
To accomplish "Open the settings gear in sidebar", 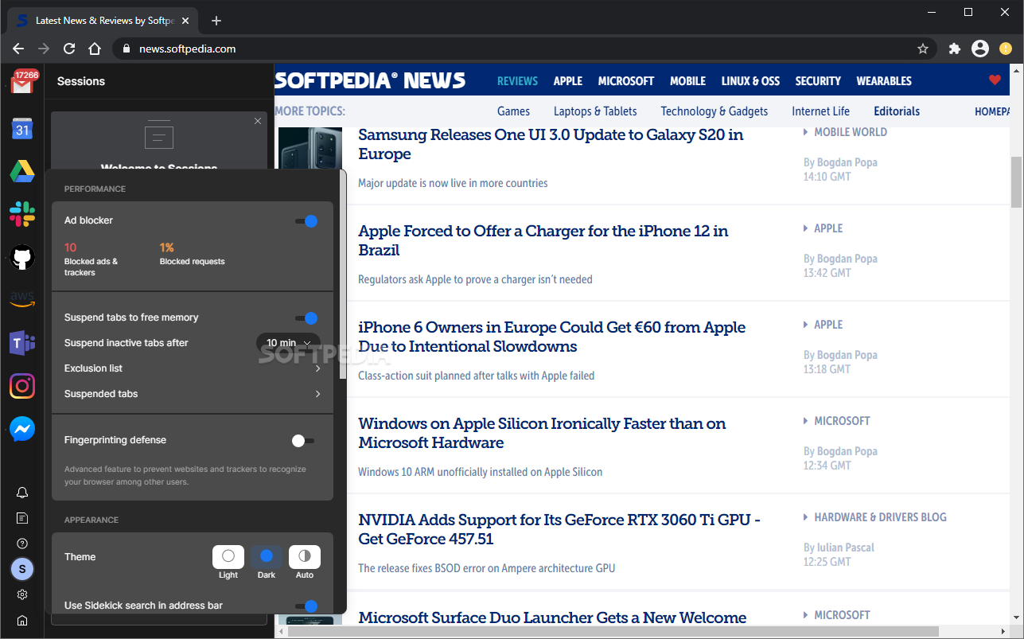I will [22, 594].
